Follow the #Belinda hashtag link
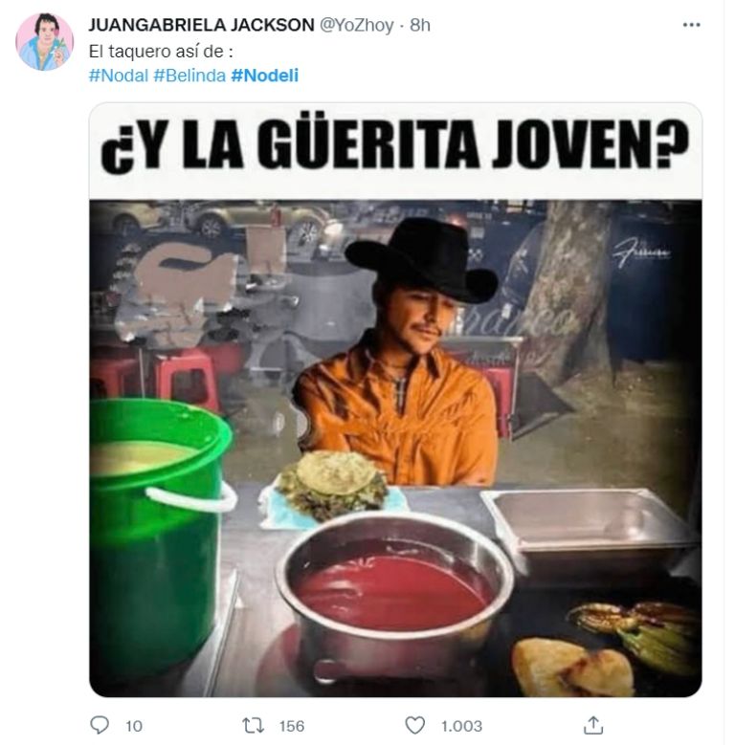 pyautogui.click(x=189, y=76)
